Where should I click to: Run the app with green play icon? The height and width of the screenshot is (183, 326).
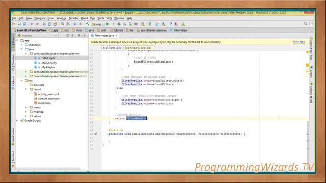(108, 24)
